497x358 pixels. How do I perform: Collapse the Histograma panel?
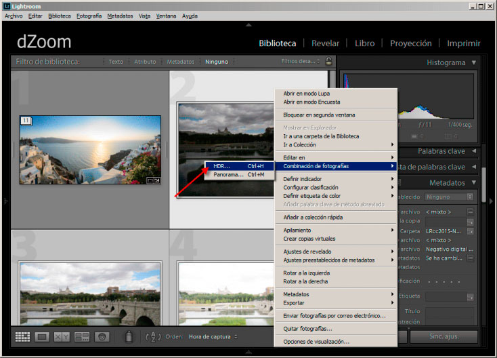click(x=474, y=62)
